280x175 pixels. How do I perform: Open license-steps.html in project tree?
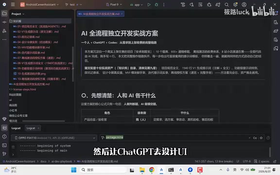coord(23,89)
